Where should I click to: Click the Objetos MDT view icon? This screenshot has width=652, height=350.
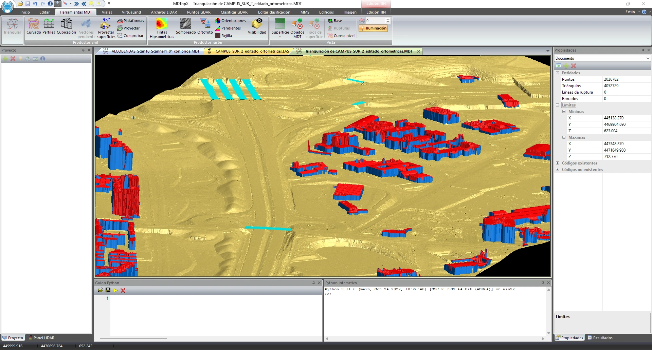pos(297,28)
